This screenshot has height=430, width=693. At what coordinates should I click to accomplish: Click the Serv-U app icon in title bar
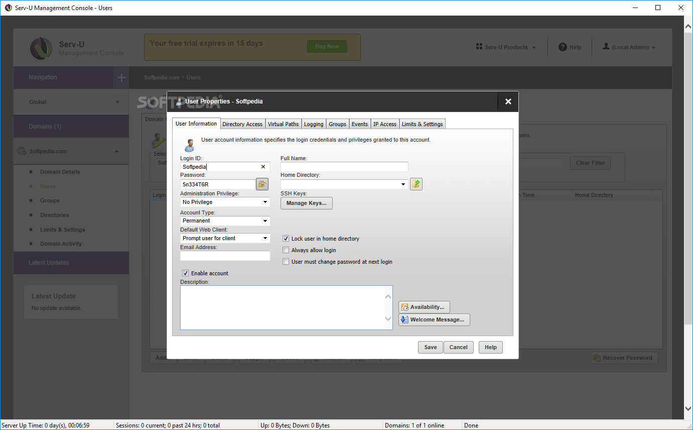(x=8, y=8)
